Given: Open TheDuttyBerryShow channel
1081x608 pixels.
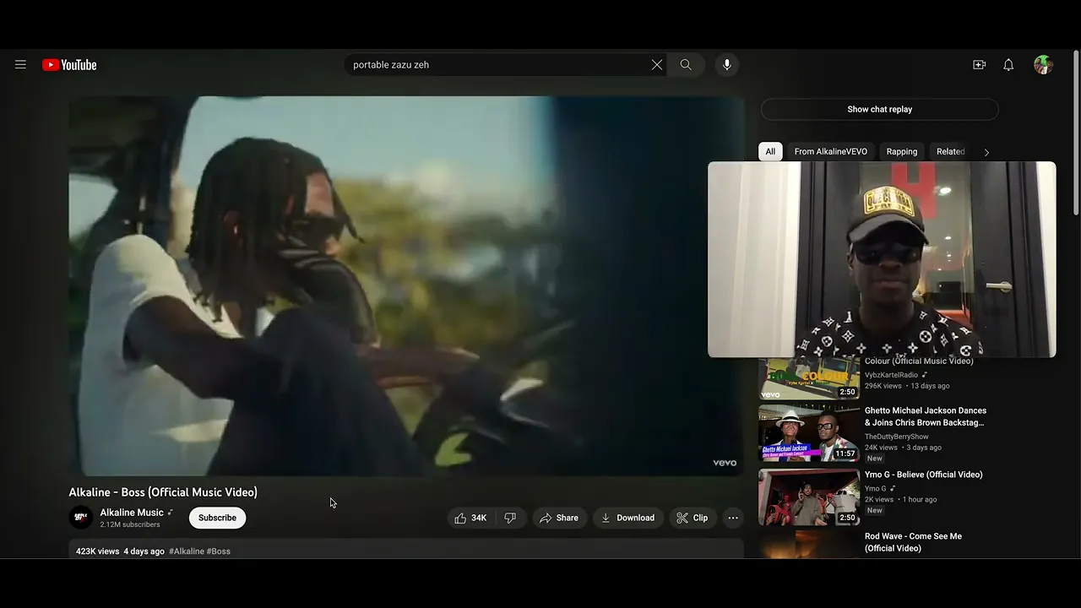Looking at the screenshot, I should 896,437.
